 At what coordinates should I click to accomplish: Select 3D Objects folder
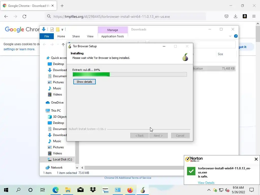click(57, 117)
